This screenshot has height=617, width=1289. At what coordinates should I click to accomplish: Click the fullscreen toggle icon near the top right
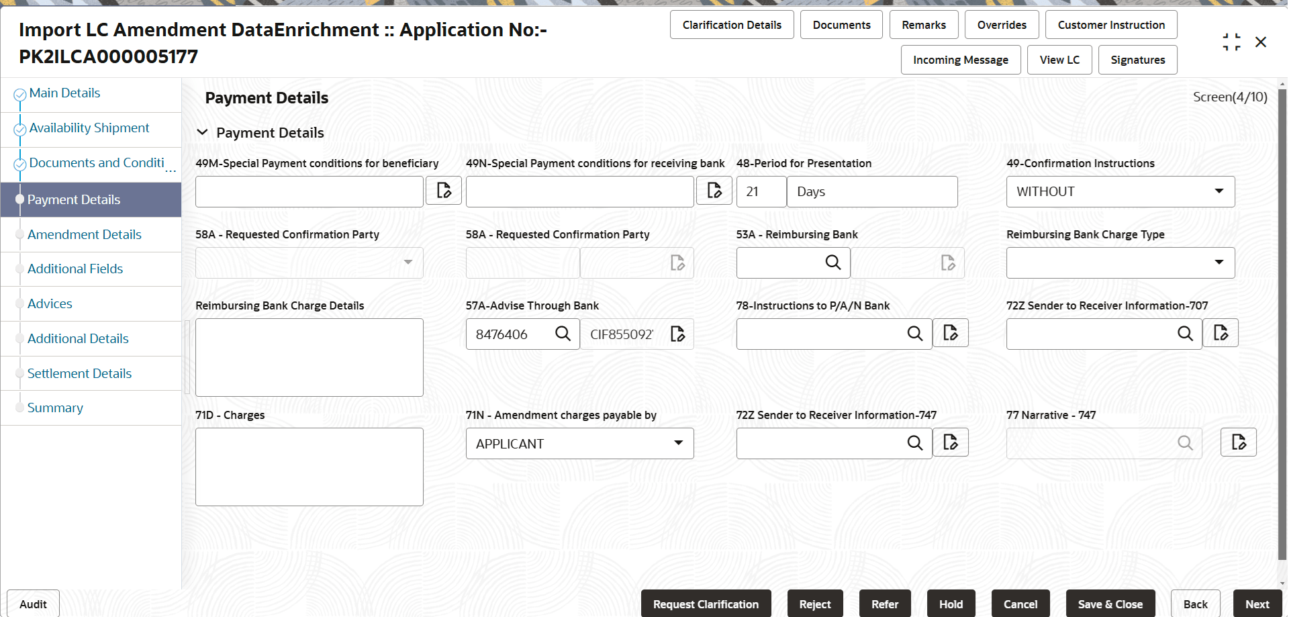pos(1231,41)
